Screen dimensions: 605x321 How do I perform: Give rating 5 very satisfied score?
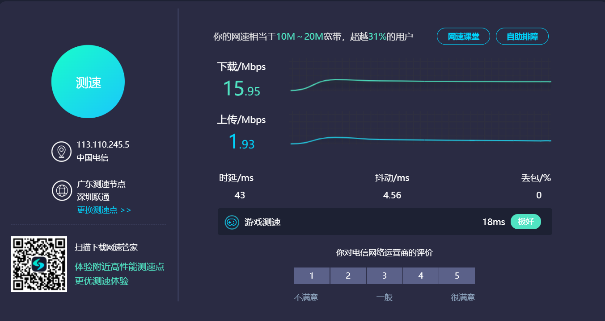click(x=457, y=276)
